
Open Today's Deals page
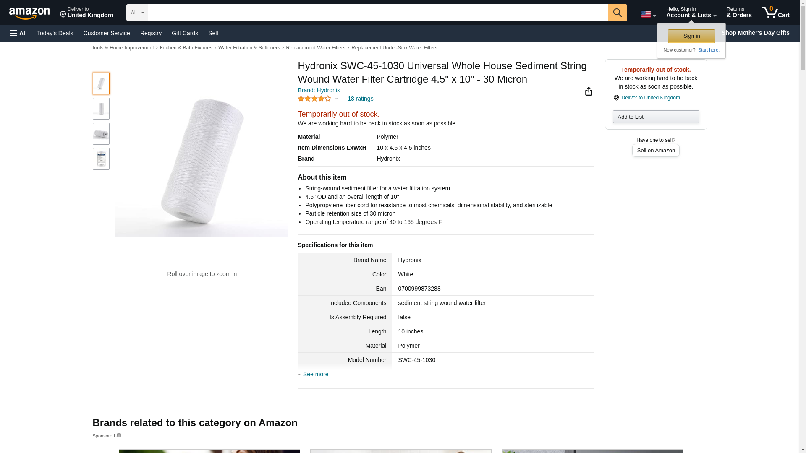pyautogui.click(x=55, y=33)
